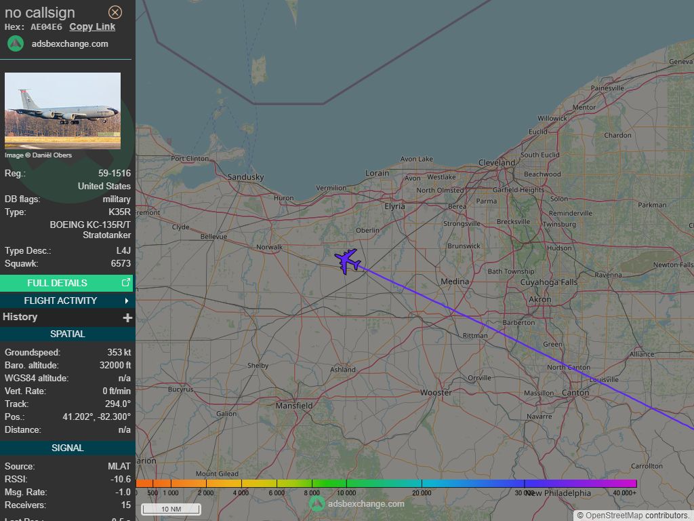Close the aircraft info panel with the X icon

pyautogui.click(x=115, y=12)
